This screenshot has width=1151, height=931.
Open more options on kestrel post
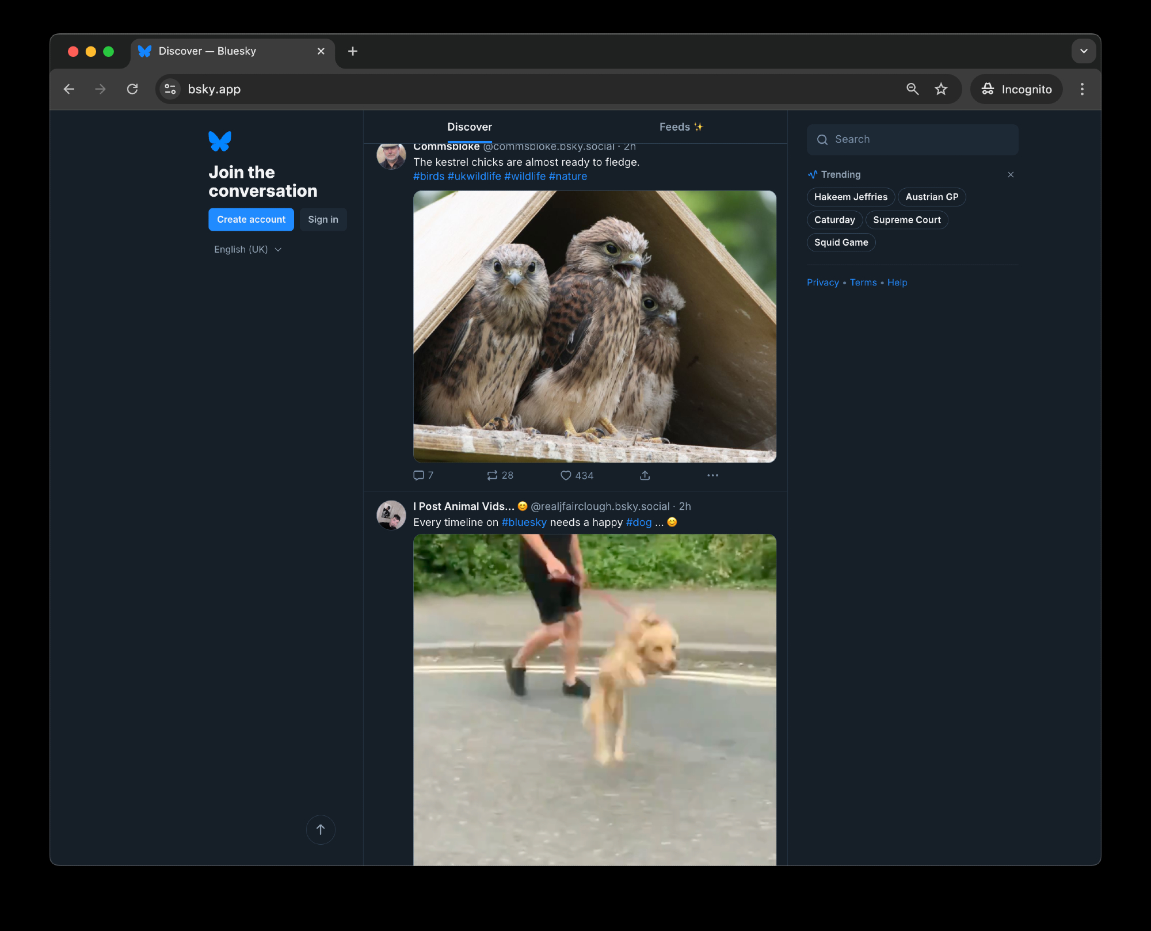[x=712, y=475]
